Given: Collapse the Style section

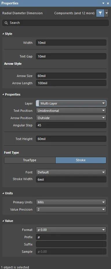Looking at the screenshot, I should pos(3,34).
